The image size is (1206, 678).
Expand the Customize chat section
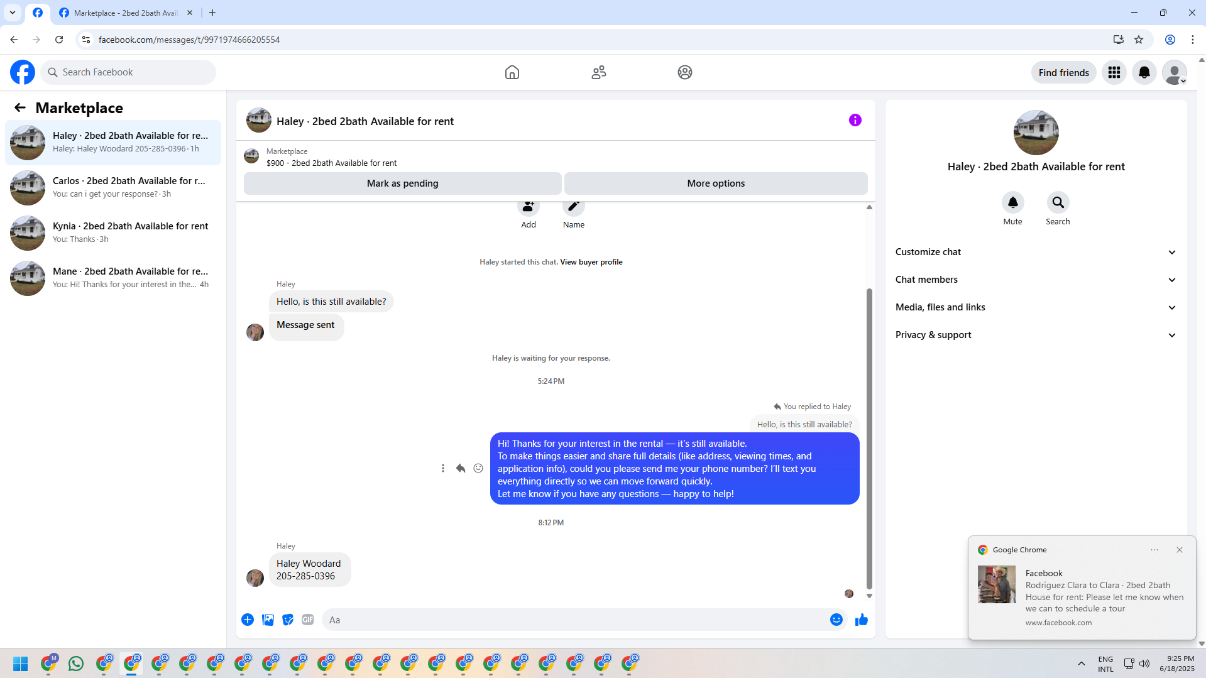(1036, 252)
